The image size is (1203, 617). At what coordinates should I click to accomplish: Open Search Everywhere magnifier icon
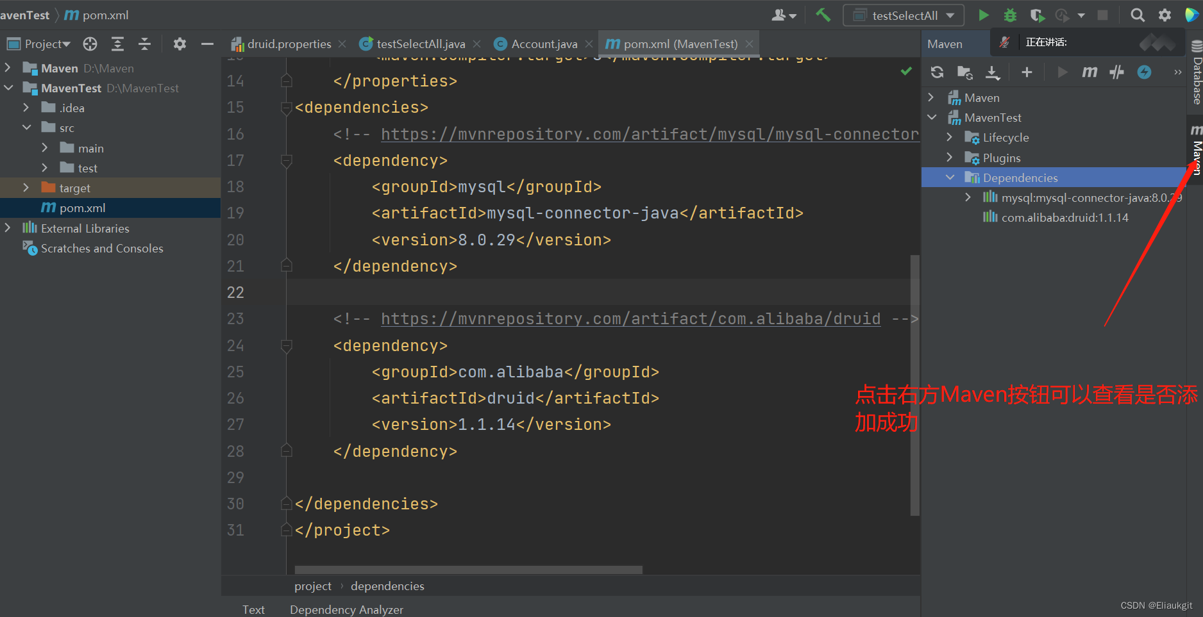point(1137,15)
